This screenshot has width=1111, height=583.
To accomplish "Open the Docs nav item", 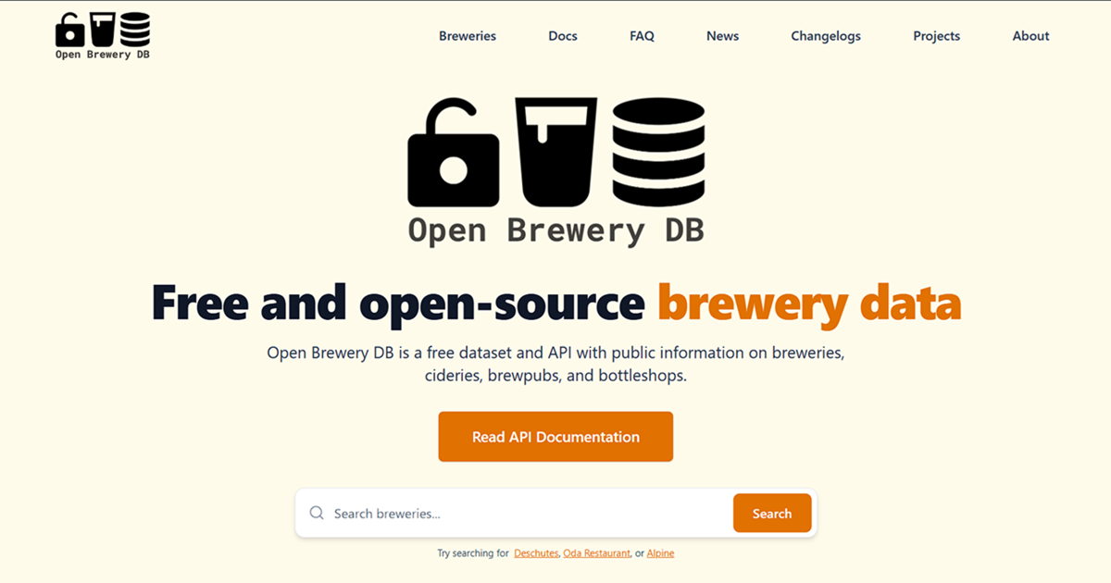I will 563,36.
